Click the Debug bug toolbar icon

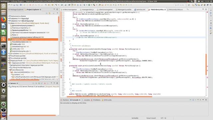click(x=84, y=5)
